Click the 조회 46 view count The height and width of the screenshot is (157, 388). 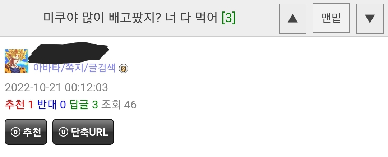(119, 105)
